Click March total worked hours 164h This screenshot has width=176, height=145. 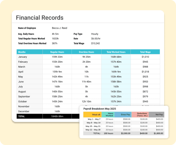(116, 67)
